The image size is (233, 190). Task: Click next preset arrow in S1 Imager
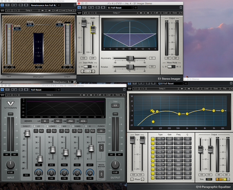[148, 13]
